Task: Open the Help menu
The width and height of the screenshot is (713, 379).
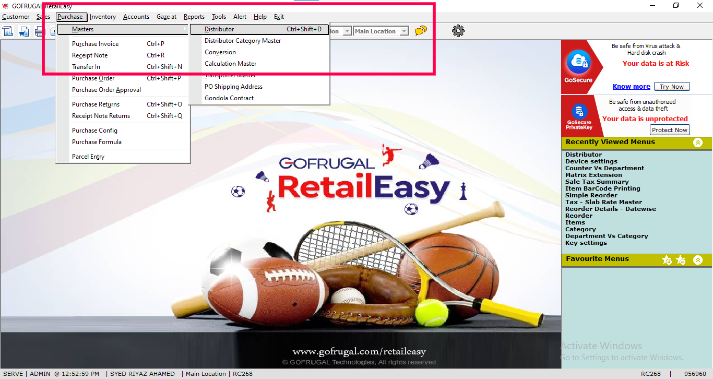Action: point(260,17)
